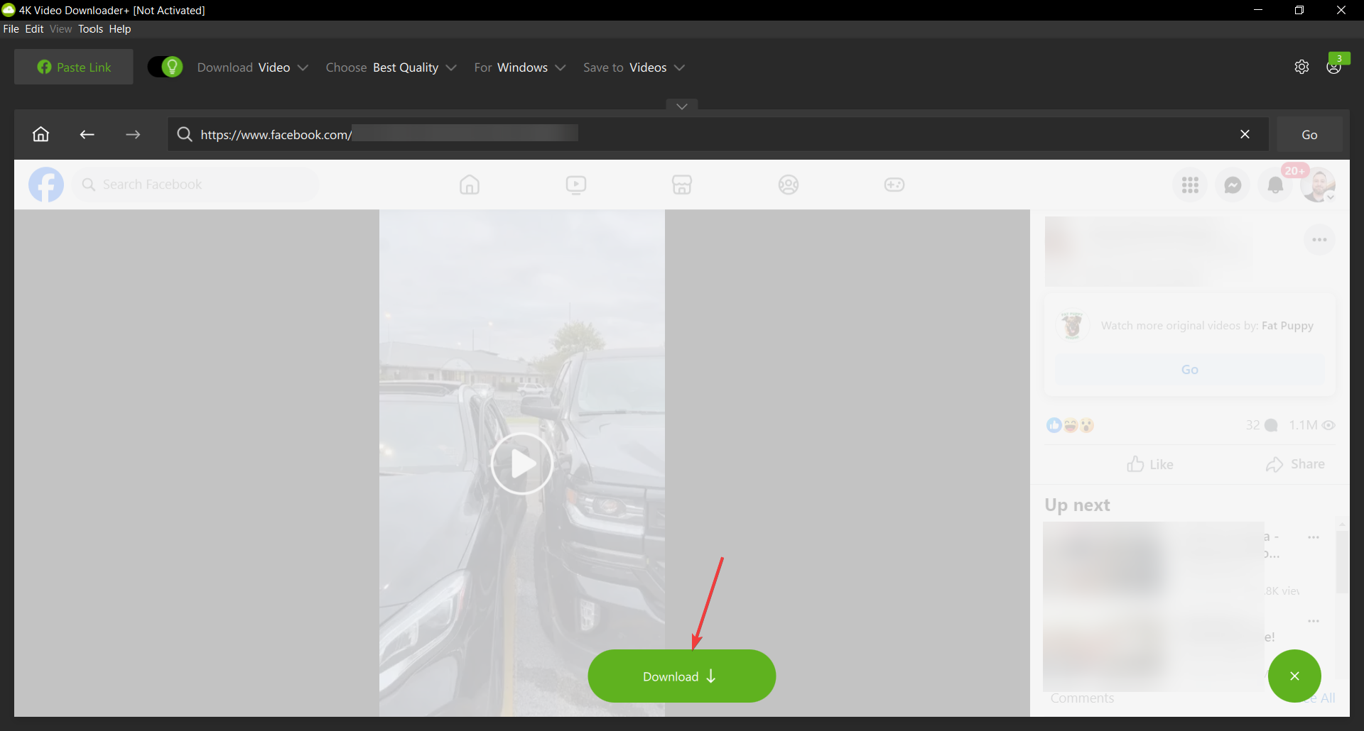Open the 4K Video Downloader settings gear
Image resolution: width=1364 pixels, height=731 pixels.
pyautogui.click(x=1302, y=66)
